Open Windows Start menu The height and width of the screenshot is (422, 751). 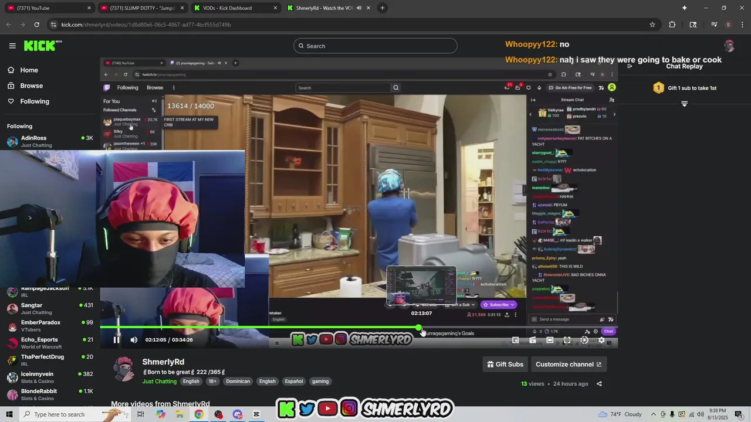click(9, 414)
